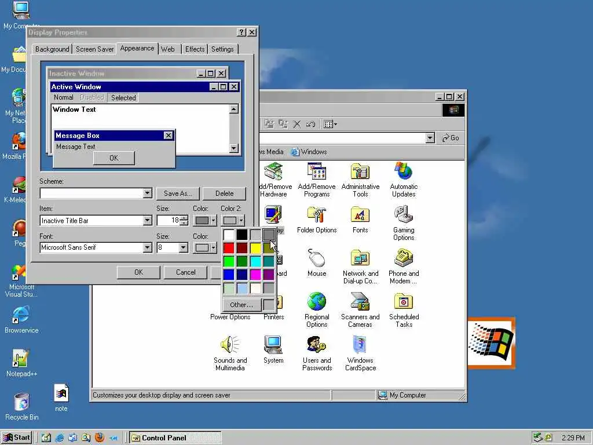Open the item Color dropdown swatch

point(204,220)
